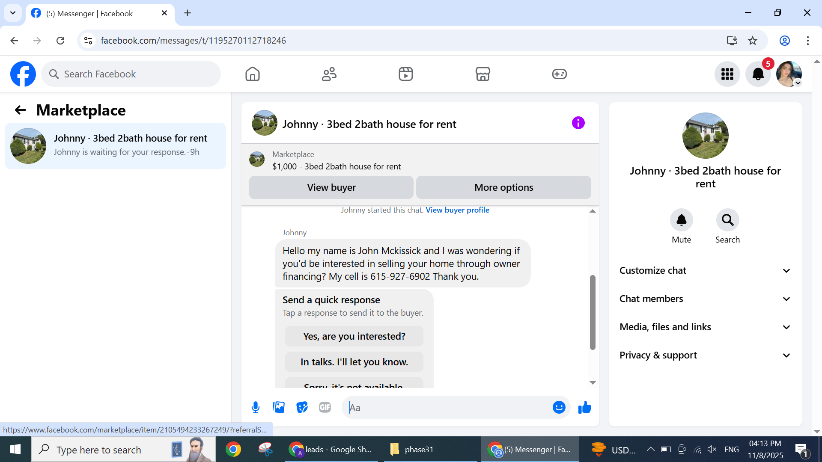This screenshot has height=462, width=822.
Task: Open the account profile picture menu
Action: (x=789, y=74)
